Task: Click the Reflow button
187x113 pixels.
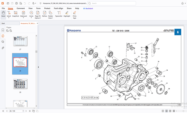Action: [x=44, y=14]
